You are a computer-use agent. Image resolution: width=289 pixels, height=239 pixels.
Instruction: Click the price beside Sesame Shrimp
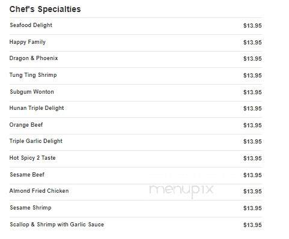(x=252, y=208)
